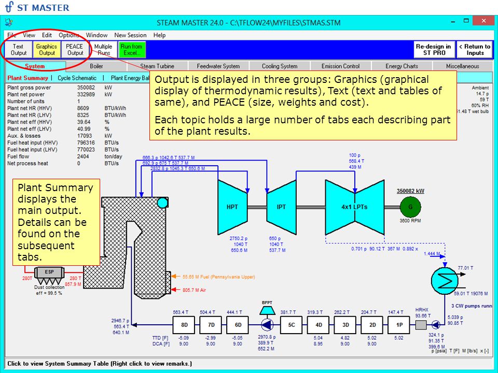Select the boiler feed pump below BFPT

(267, 325)
